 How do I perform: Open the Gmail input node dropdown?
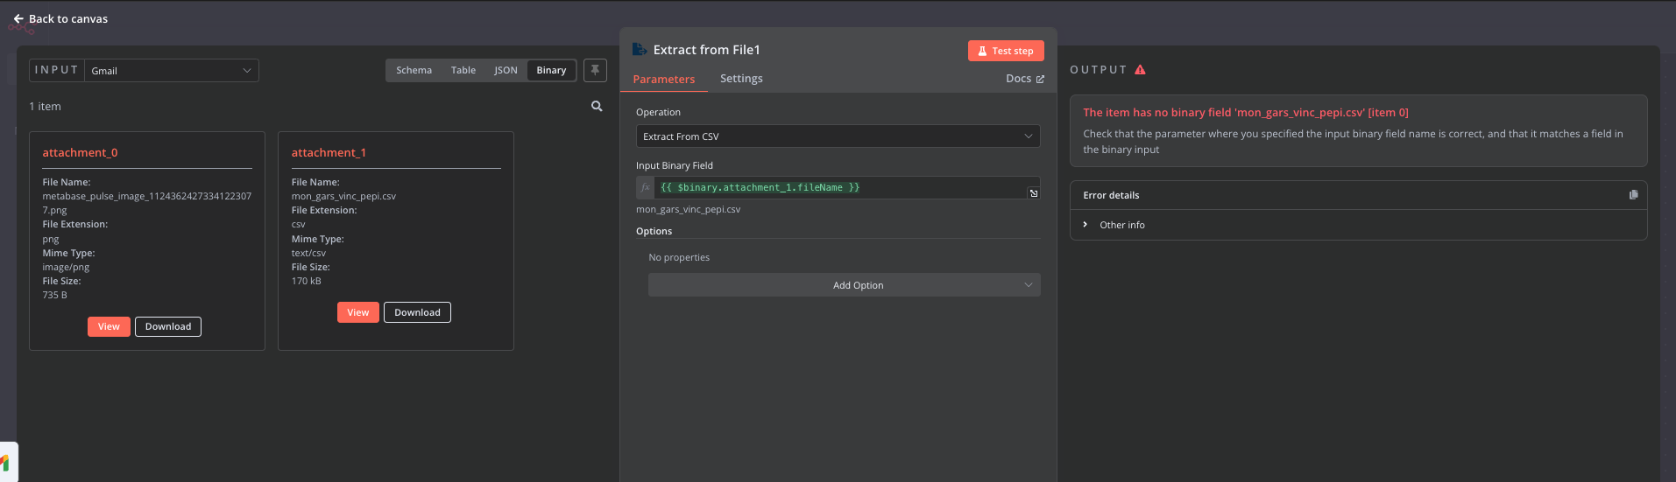[172, 70]
